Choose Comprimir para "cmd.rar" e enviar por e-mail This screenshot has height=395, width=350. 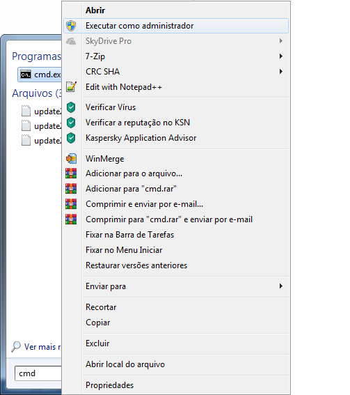click(x=176, y=219)
